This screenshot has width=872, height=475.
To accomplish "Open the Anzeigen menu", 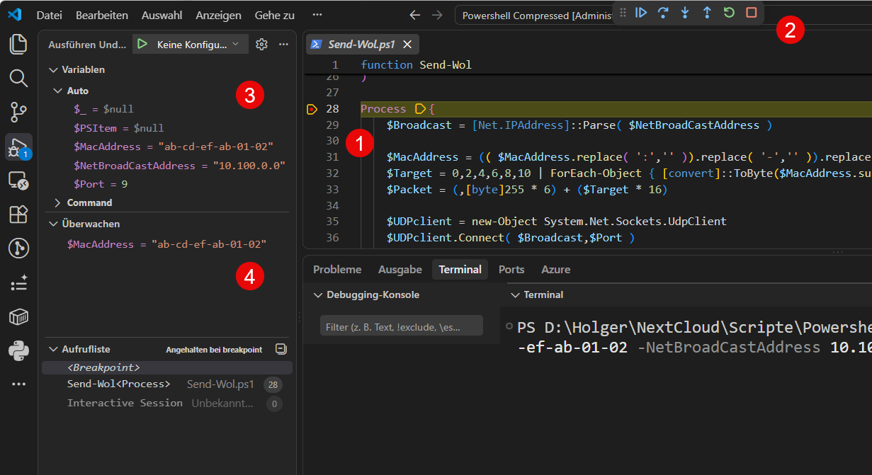I will click(x=218, y=15).
